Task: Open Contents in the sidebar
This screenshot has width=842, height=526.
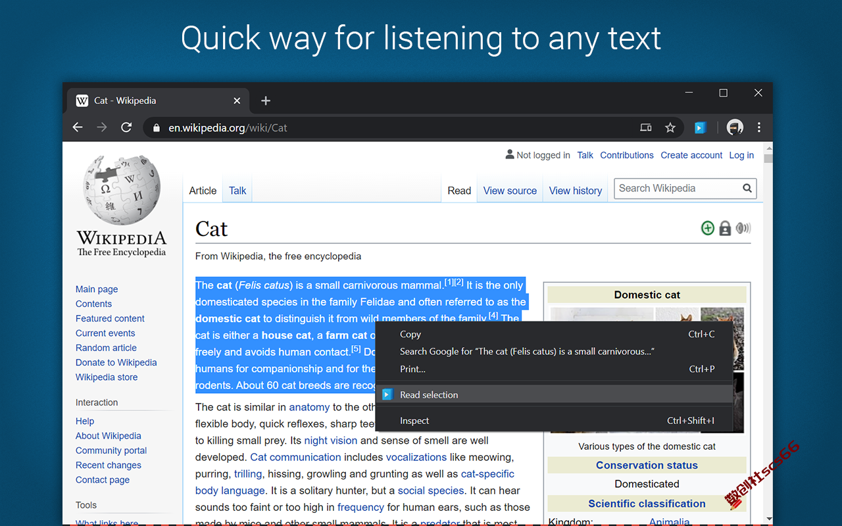Action: click(93, 304)
